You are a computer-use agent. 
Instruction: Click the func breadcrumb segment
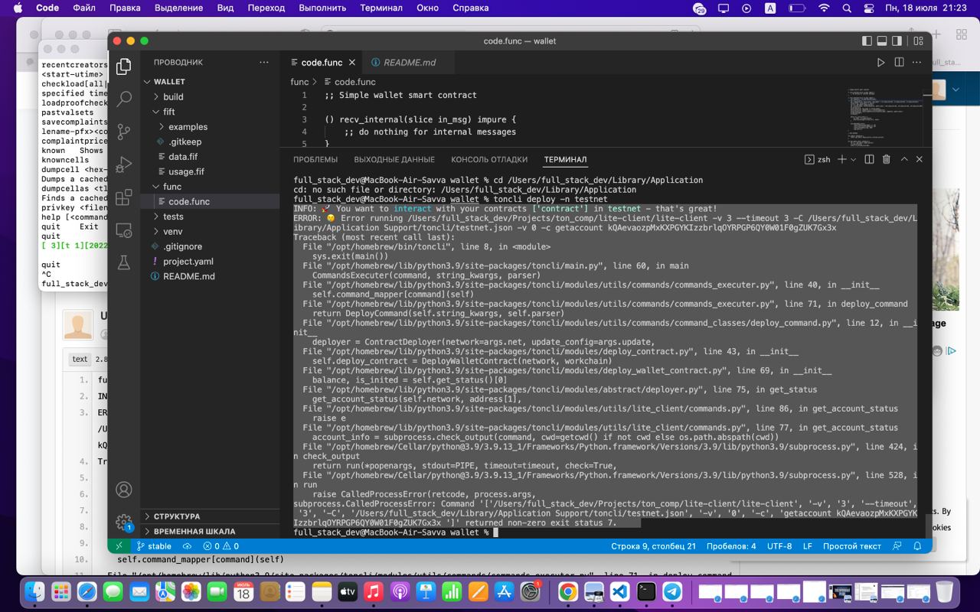point(299,82)
